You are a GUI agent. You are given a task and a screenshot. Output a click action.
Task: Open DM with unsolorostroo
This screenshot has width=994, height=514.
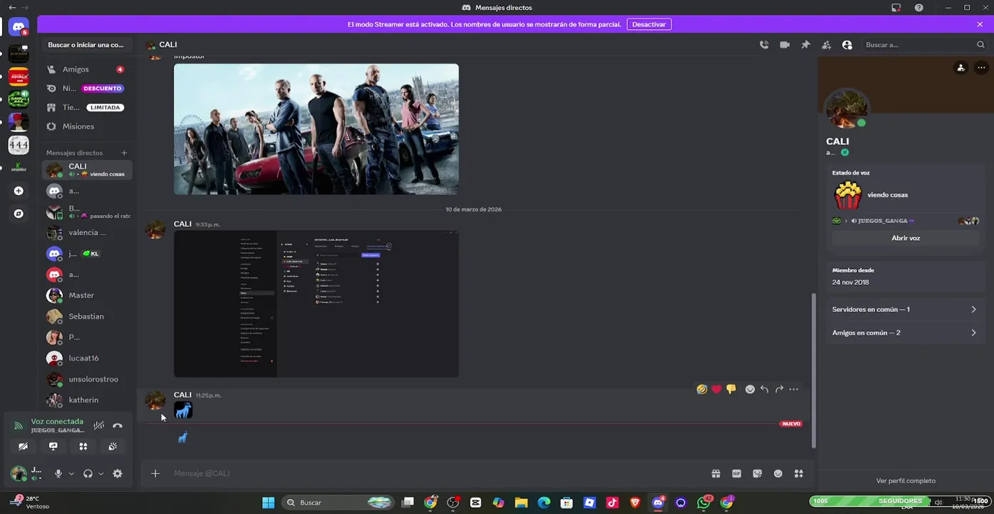[x=87, y=379]
